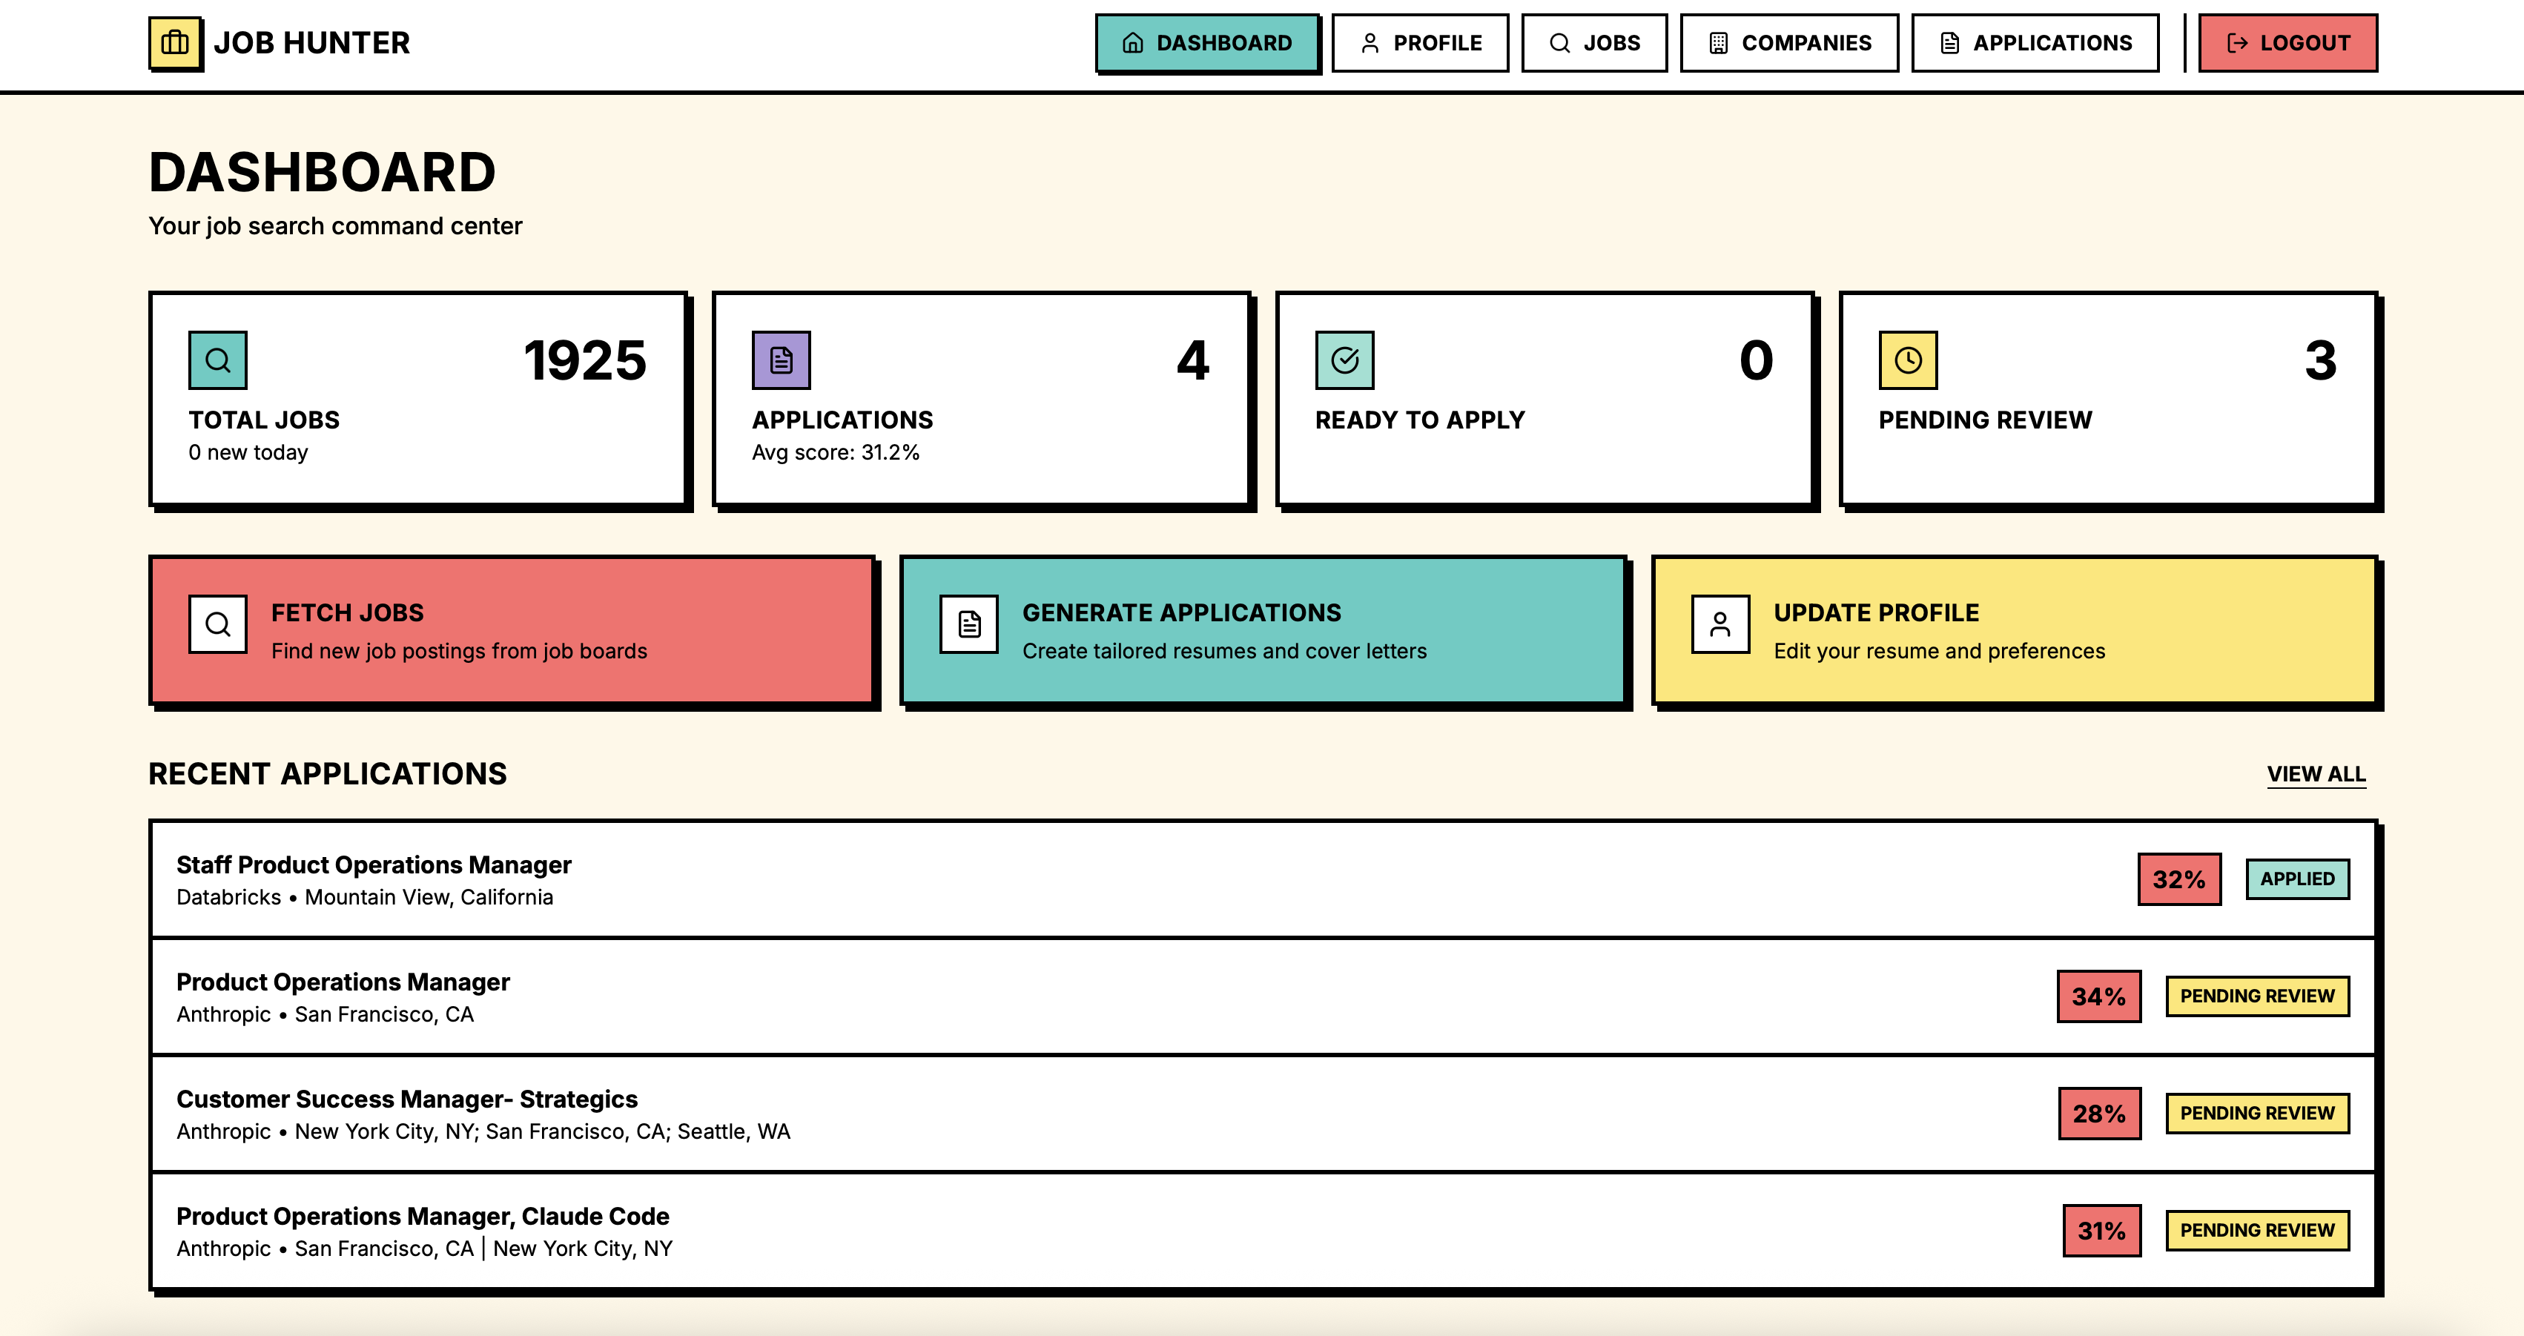Click the person icon in Update Profile tile

click(1719, 624)
